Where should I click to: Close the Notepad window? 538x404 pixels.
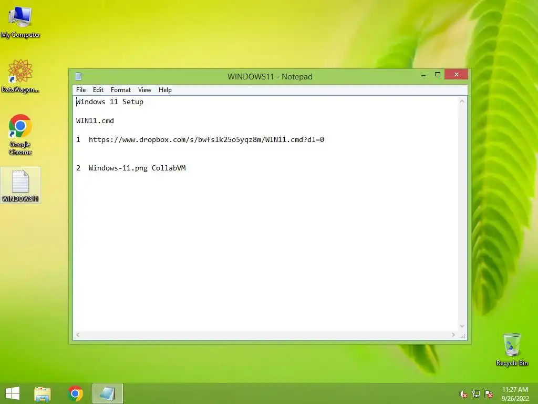(457, 75)
